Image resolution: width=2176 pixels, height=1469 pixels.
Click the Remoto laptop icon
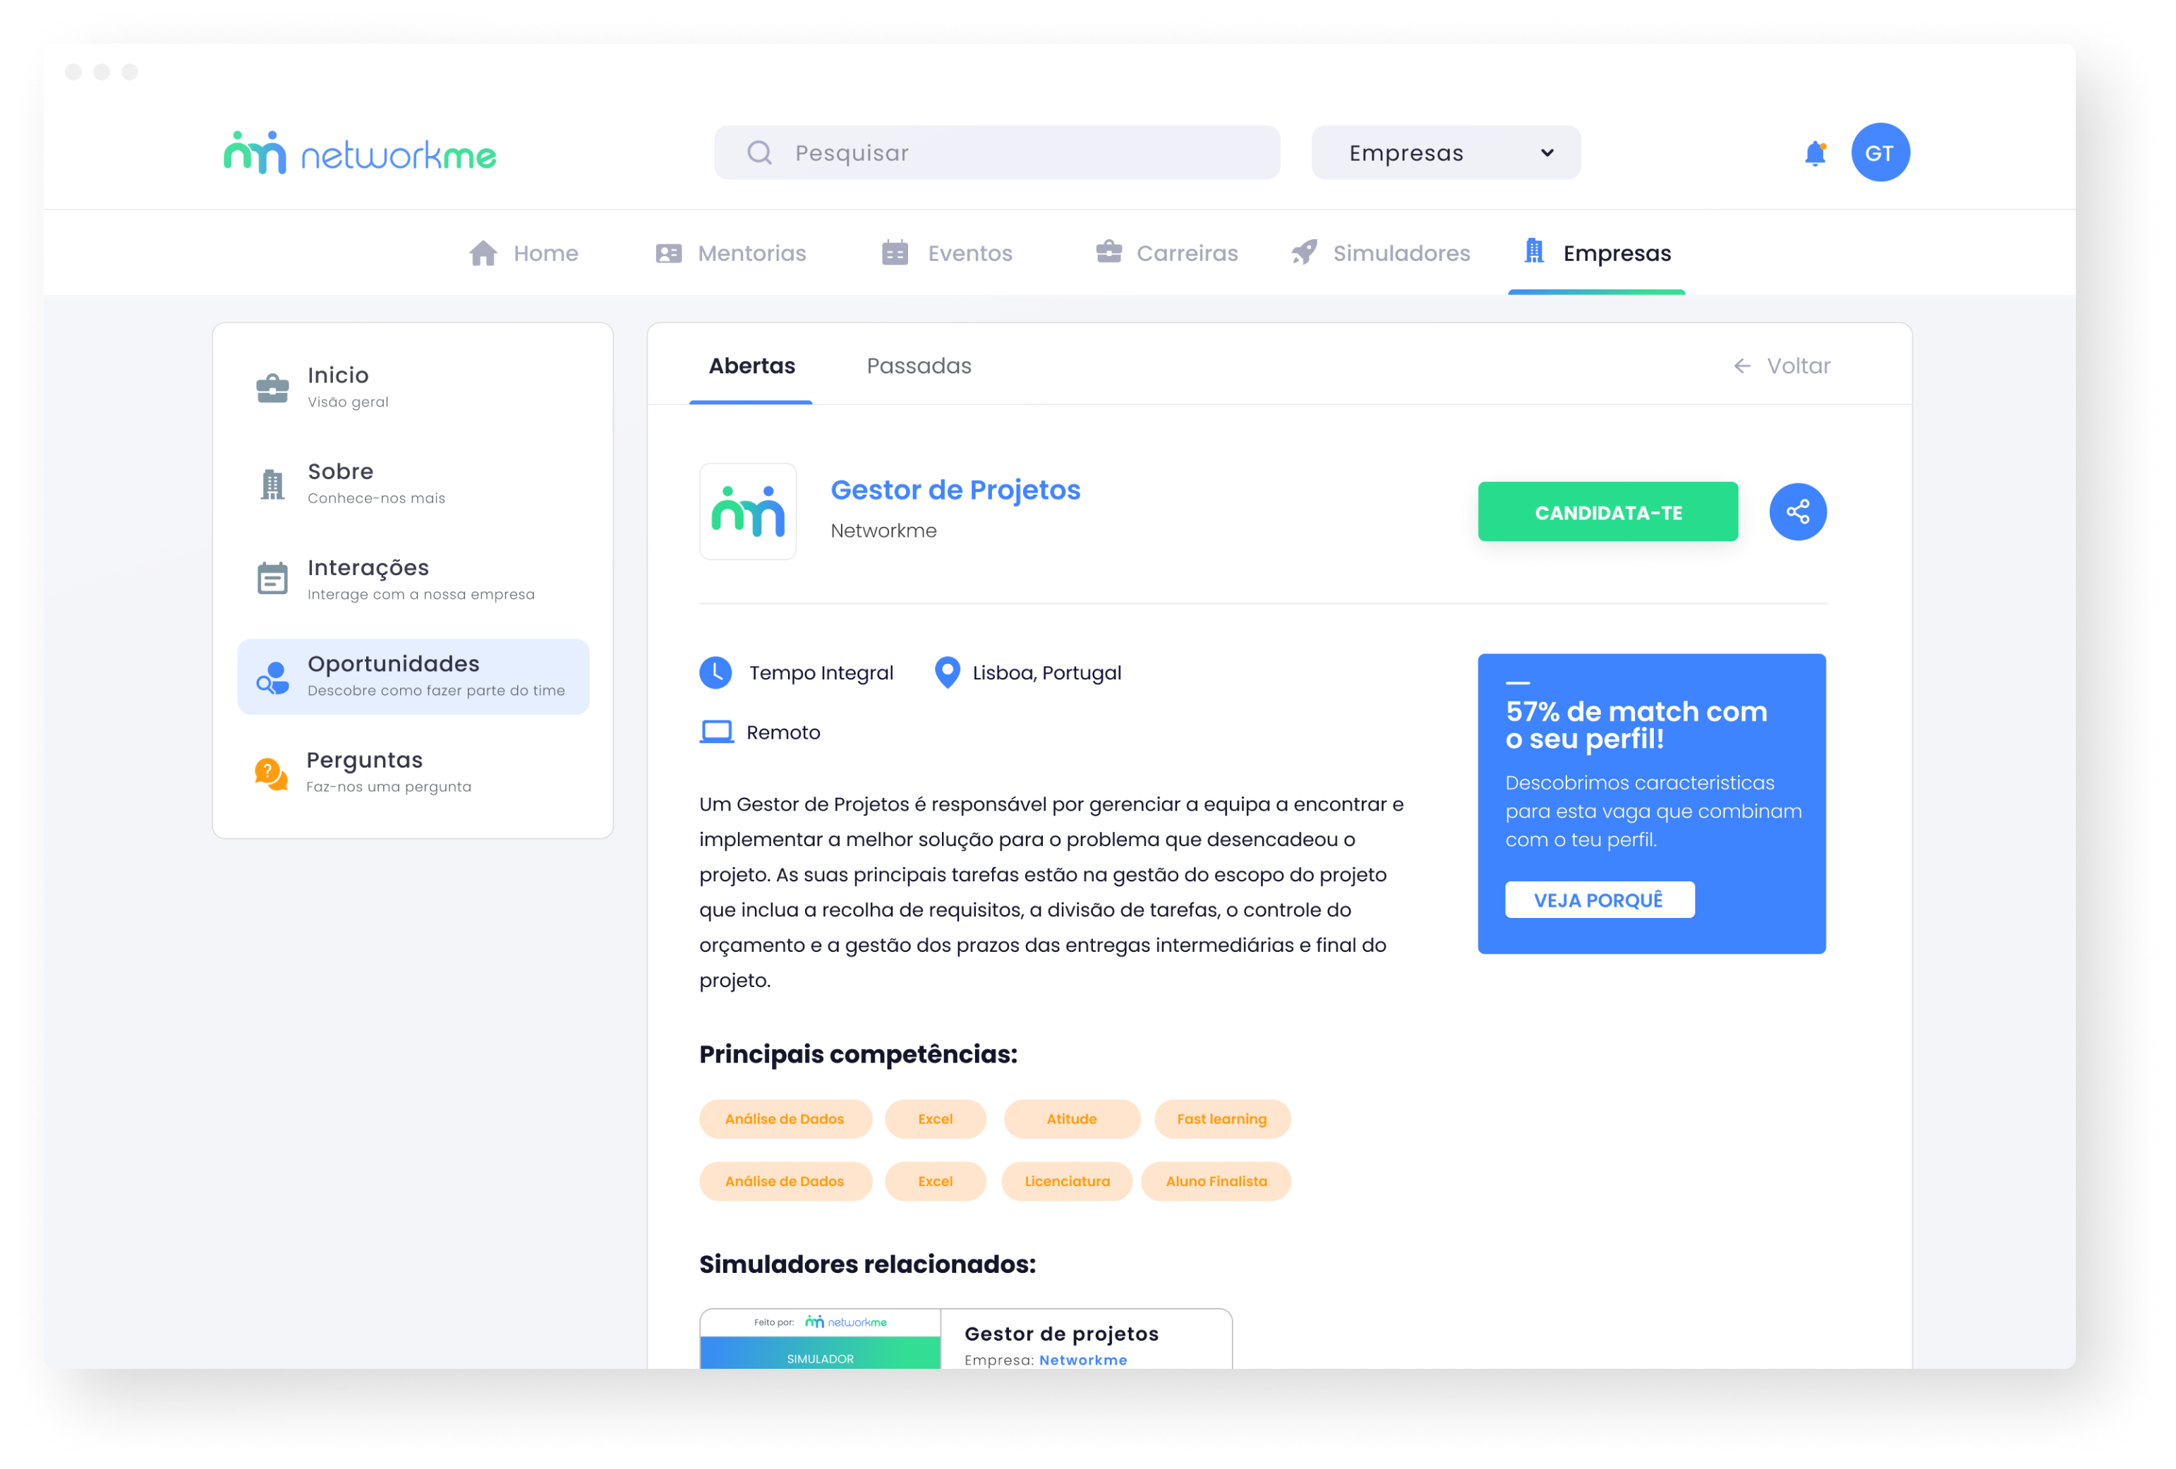pos(716,732)
